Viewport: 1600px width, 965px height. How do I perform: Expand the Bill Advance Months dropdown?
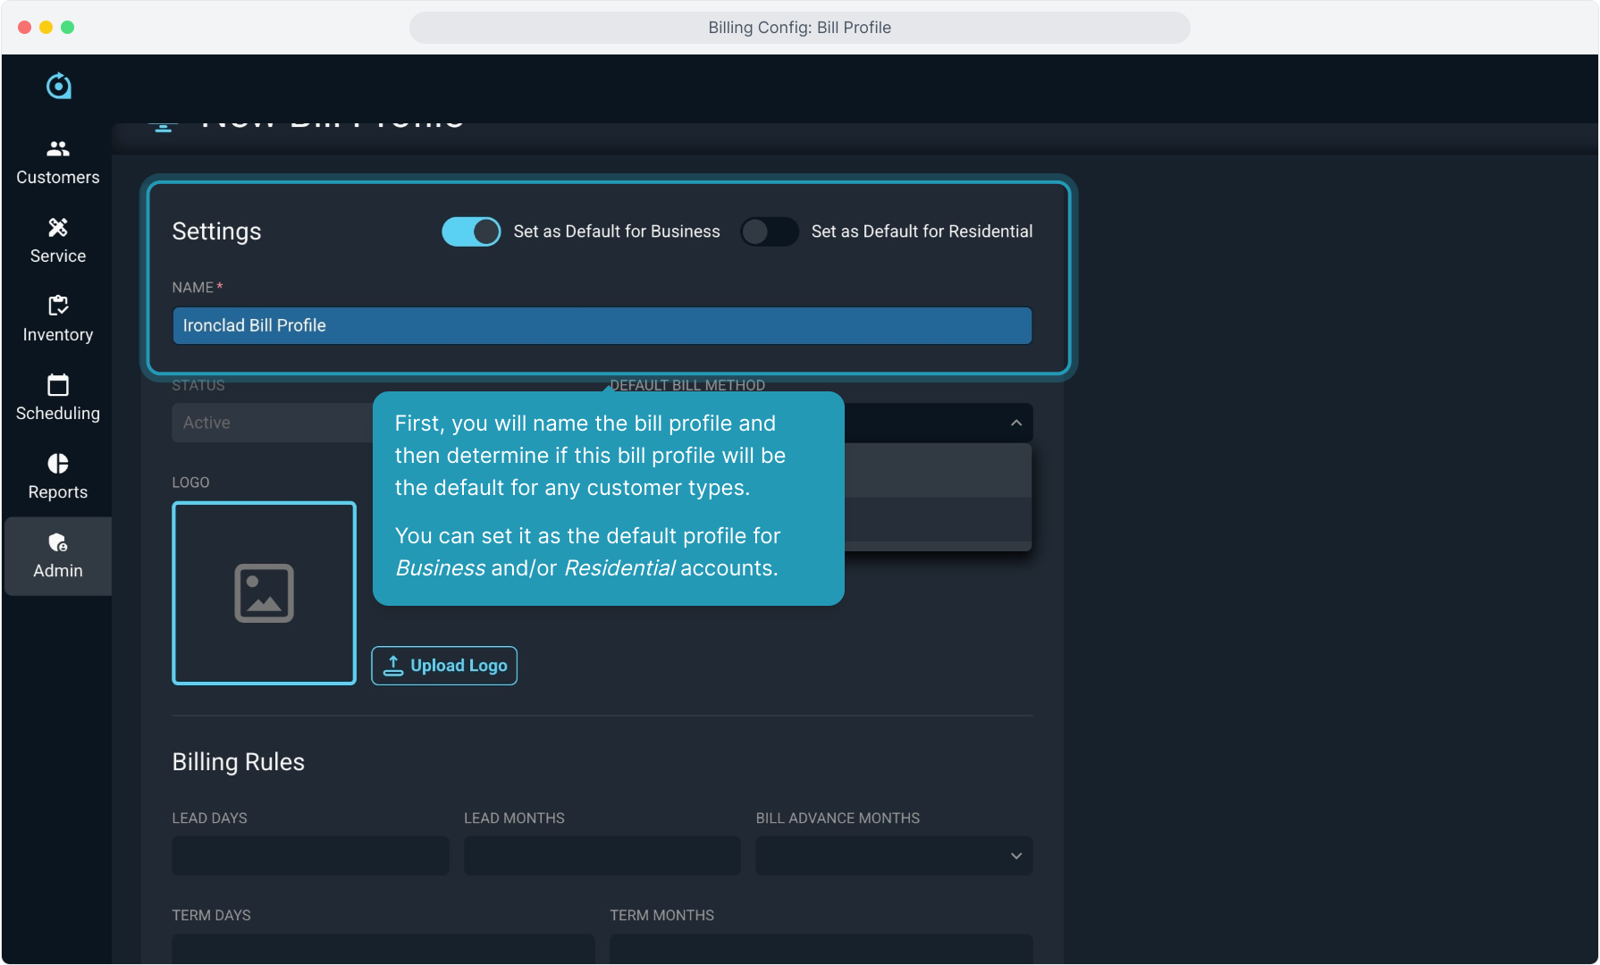point(894,856)
